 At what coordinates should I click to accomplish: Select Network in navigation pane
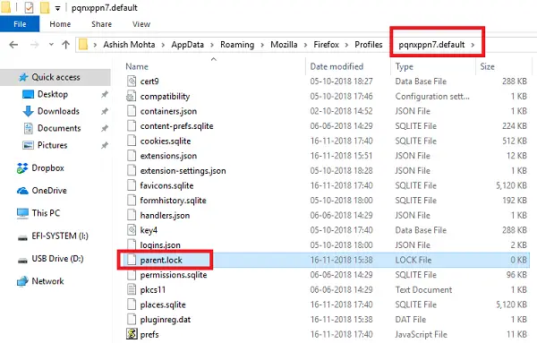click(x=47, y=281)
